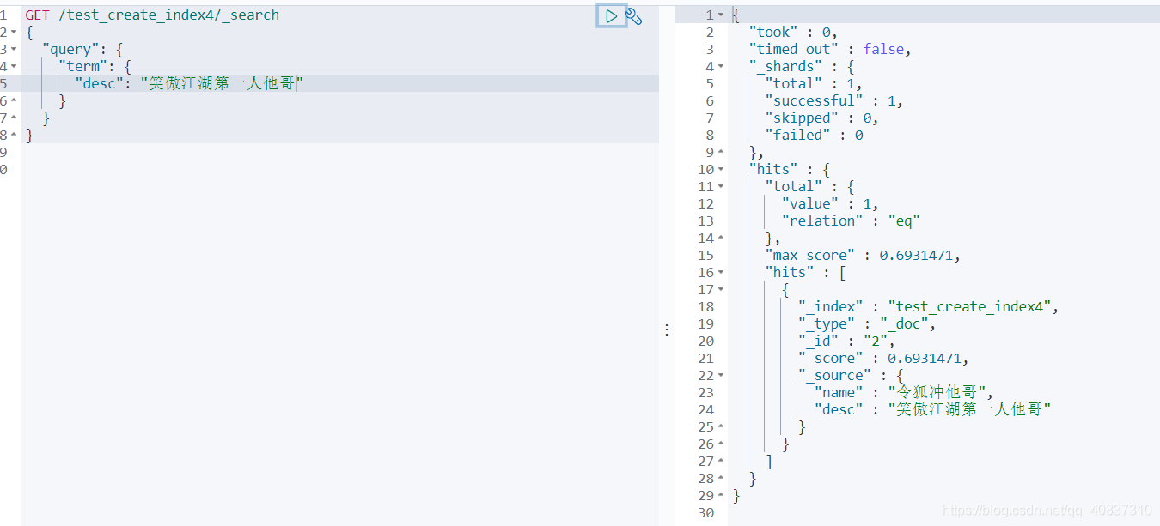Click the GET /test_create_index4/_search request line
The image size is (1160, 526).
pyautogui.click(x=152, y=15)
